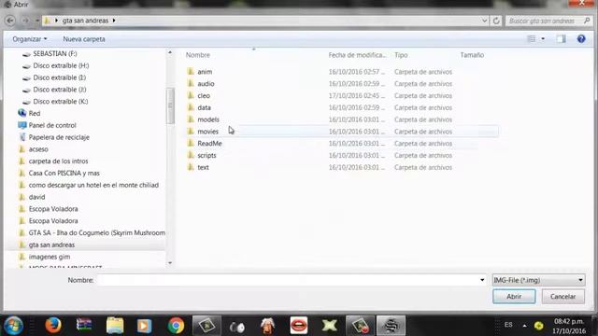Image resolution: width=598 pixels, height=336 pixels.
Task: Click sidebar scroll up arrow
Action: 170,52
